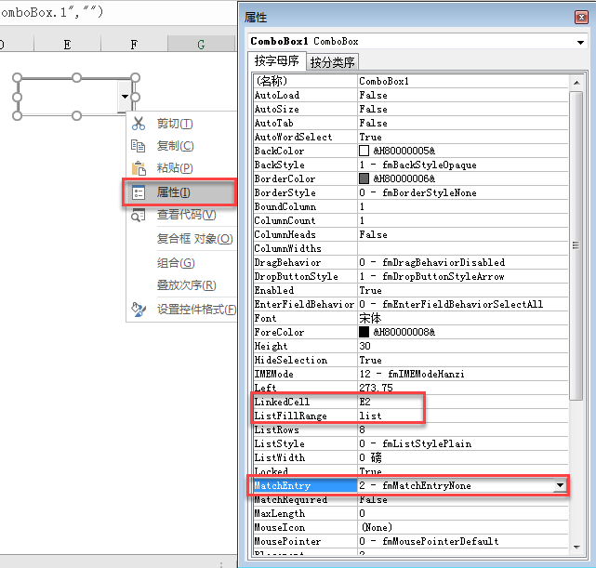Select the ColumnCount property name
The image size is (596, 568).
(x=285, y=220)
